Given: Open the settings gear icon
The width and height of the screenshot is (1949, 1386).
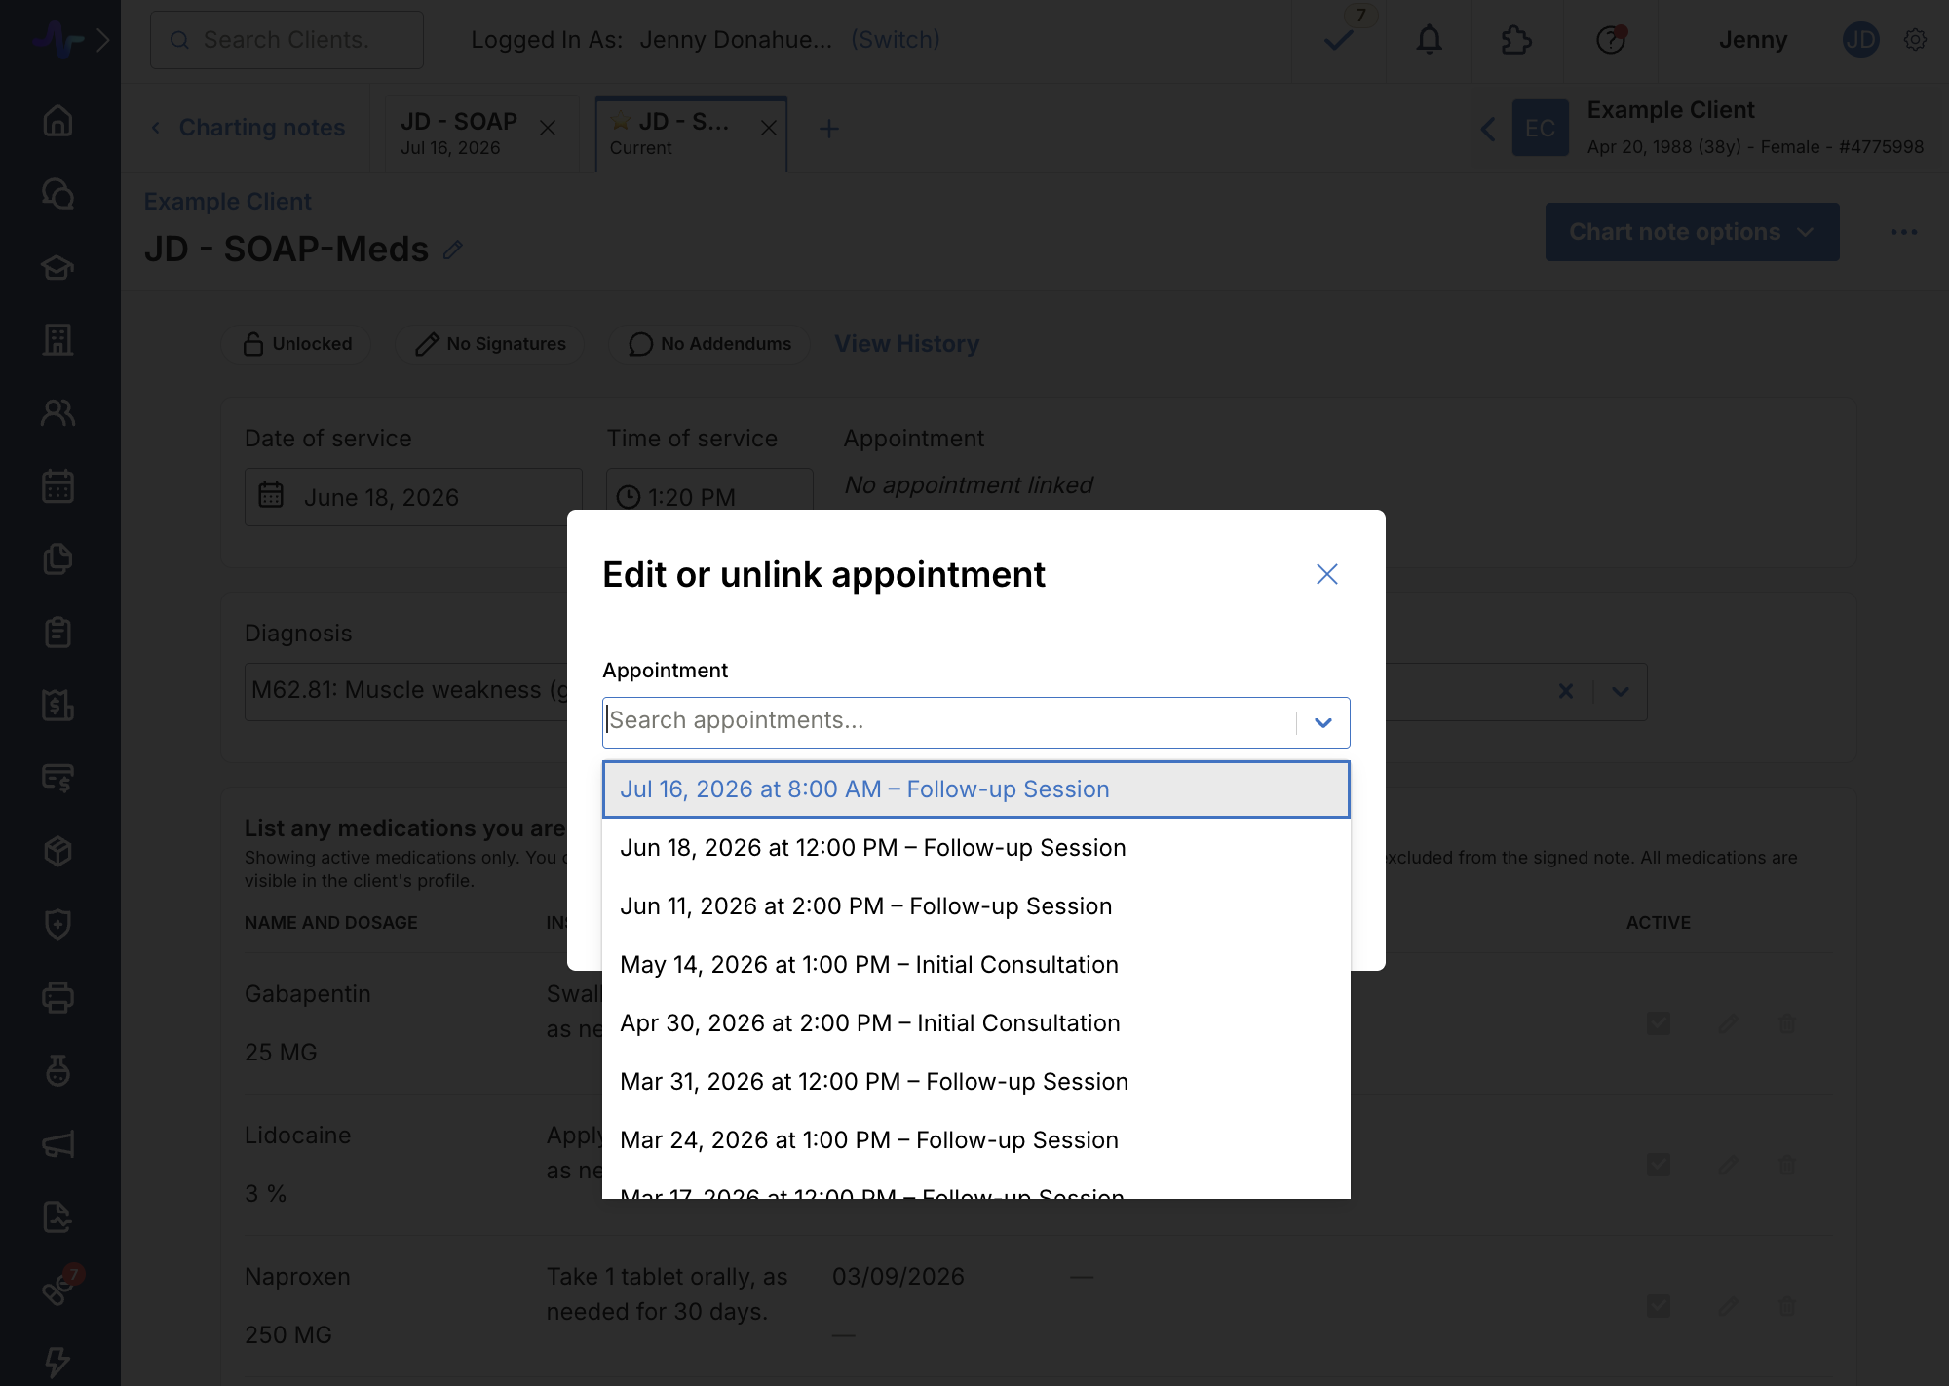Looking at the screenshot, I should click(1916, 40).
